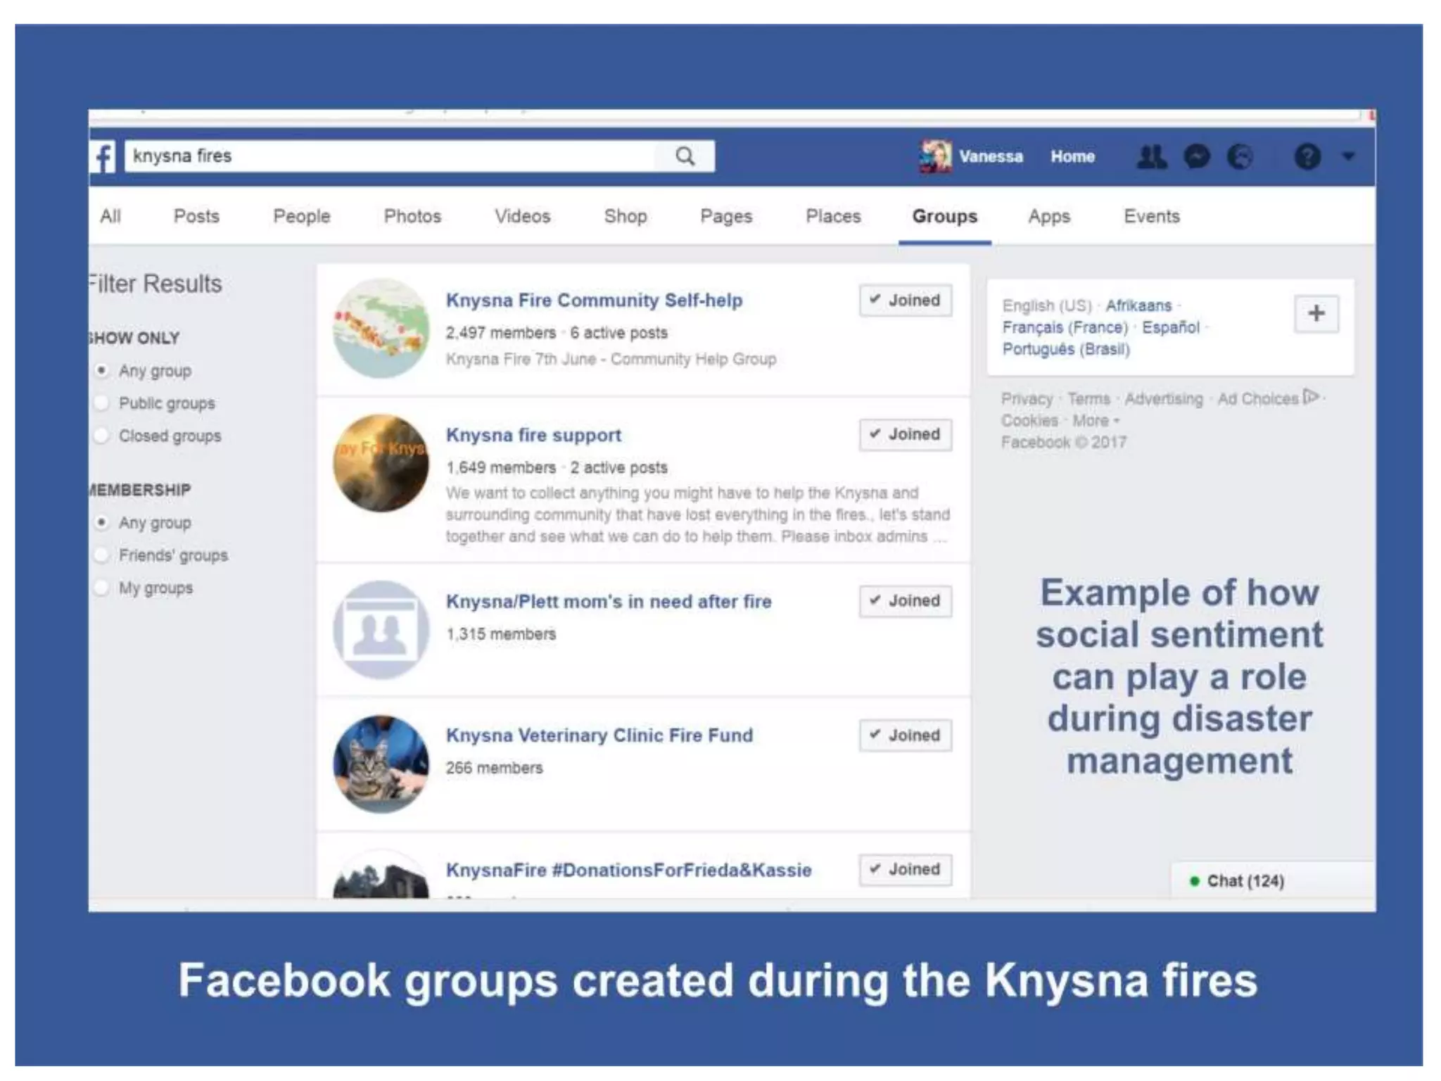Click the knysna fires search field
Viewport: 1441px width, 1081px height.
pyautogui.click(x=387, y=156)
